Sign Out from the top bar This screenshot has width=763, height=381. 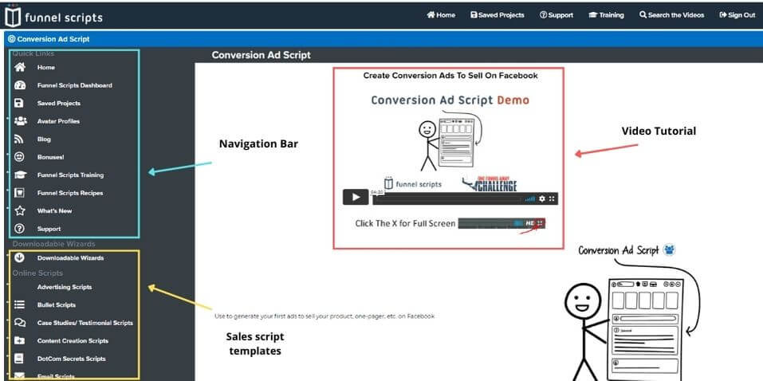point(737,15)
